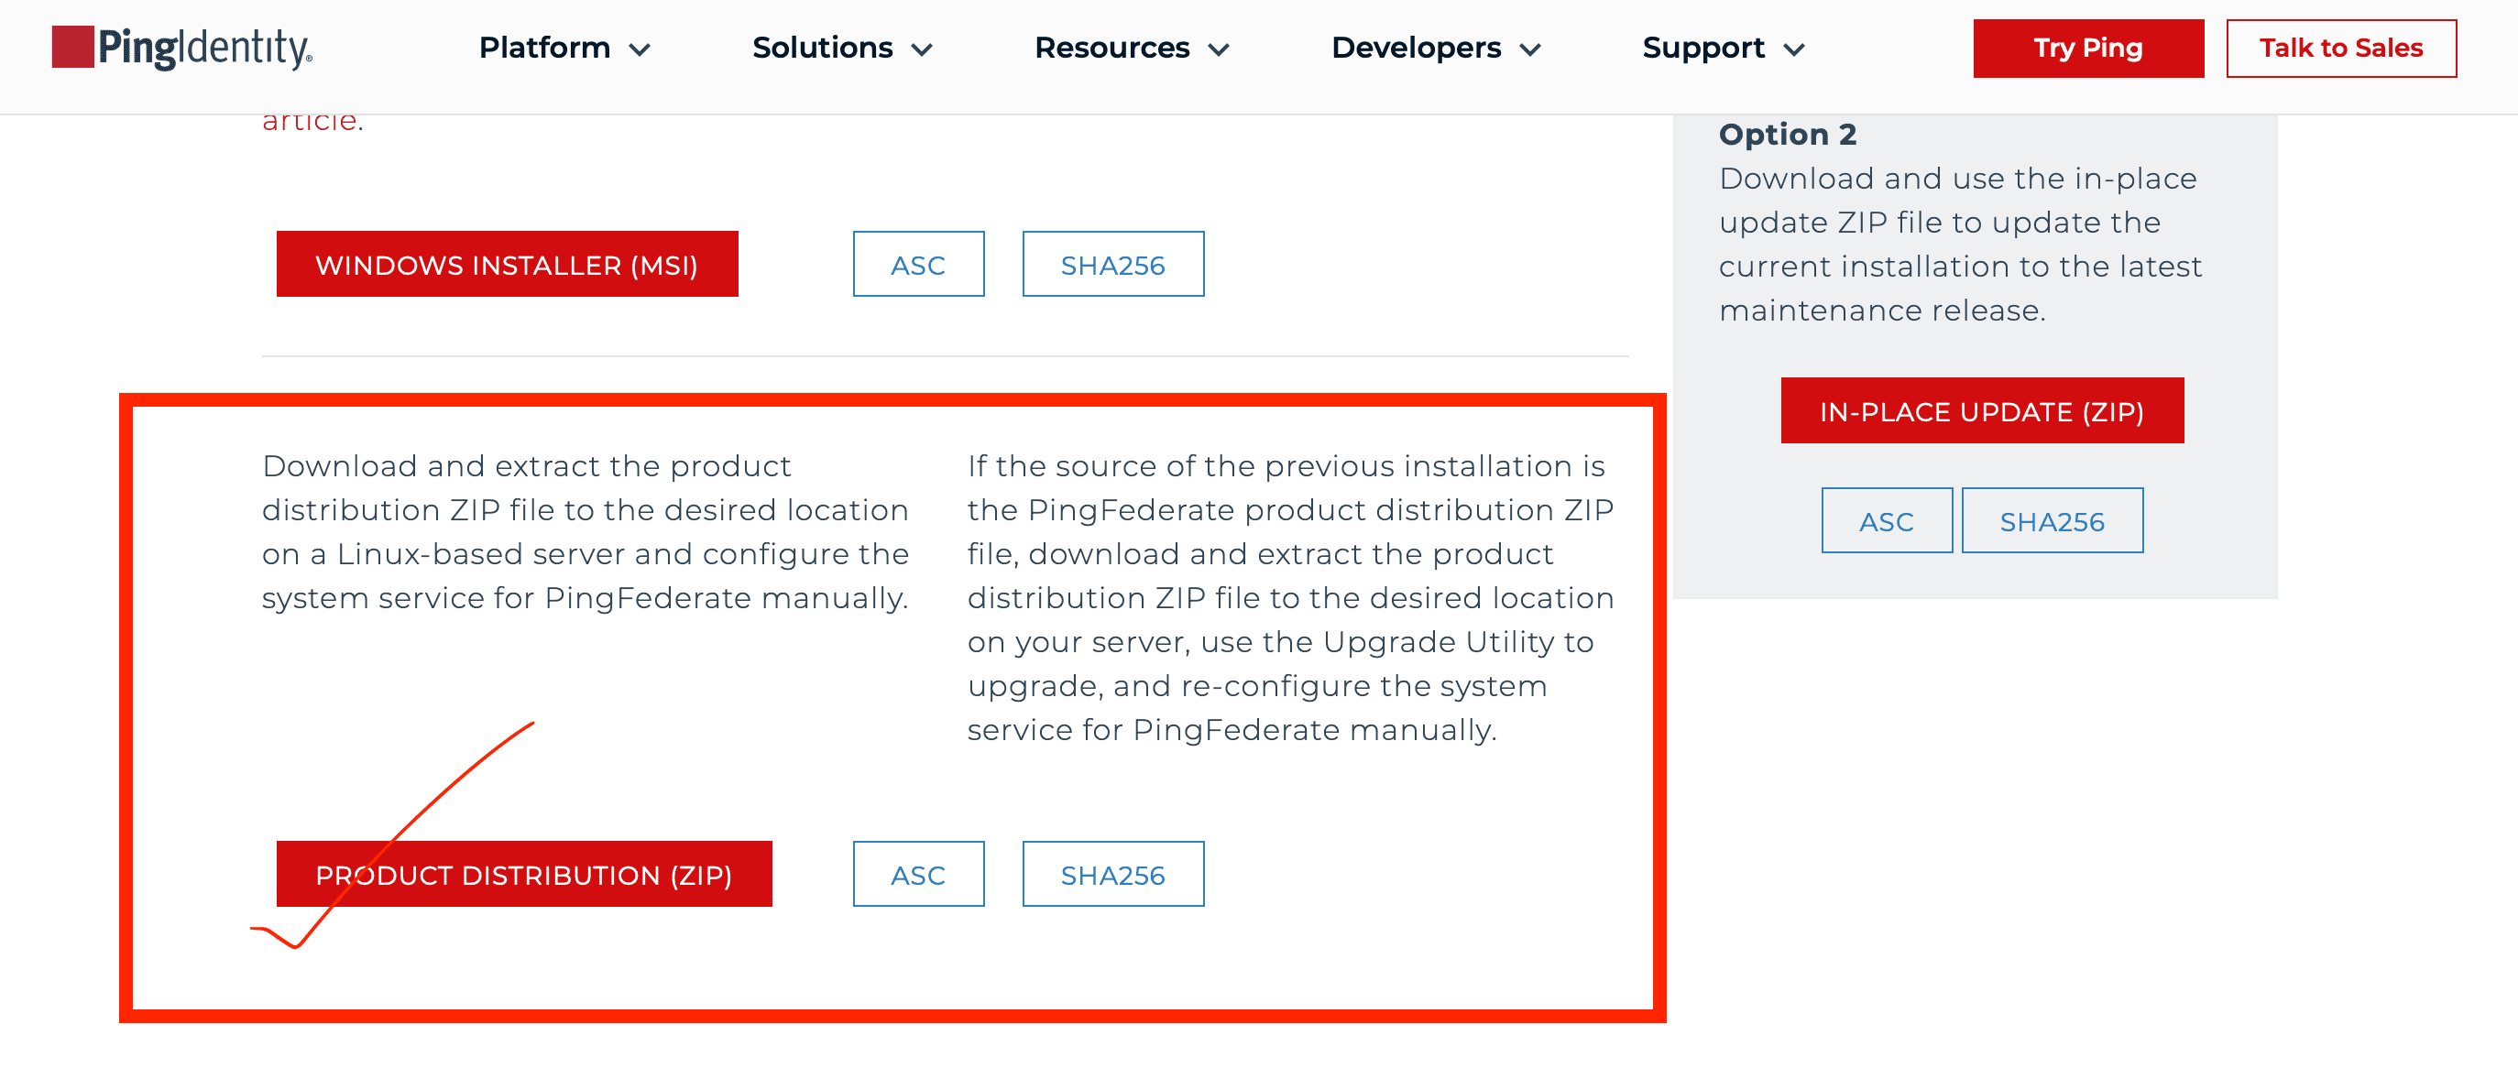Image resolution: width=2518 pixels, height=1090 pixels.
Task: Open the PingIdentity logo home link
Action: (x=181, y=48)
